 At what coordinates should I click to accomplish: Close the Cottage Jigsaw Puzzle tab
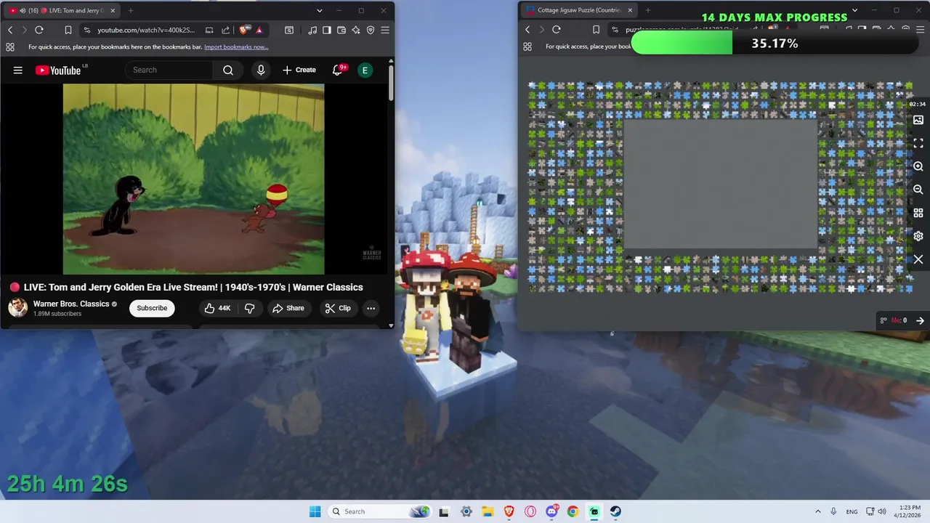click(630, 10)
